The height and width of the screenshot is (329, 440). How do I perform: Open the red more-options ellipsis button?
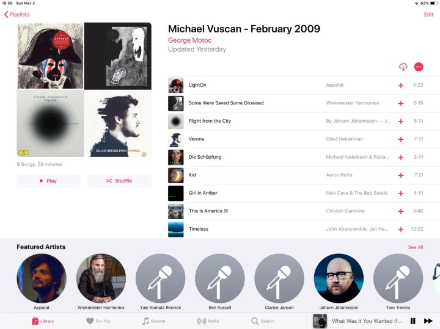click(x=419, y=67)
